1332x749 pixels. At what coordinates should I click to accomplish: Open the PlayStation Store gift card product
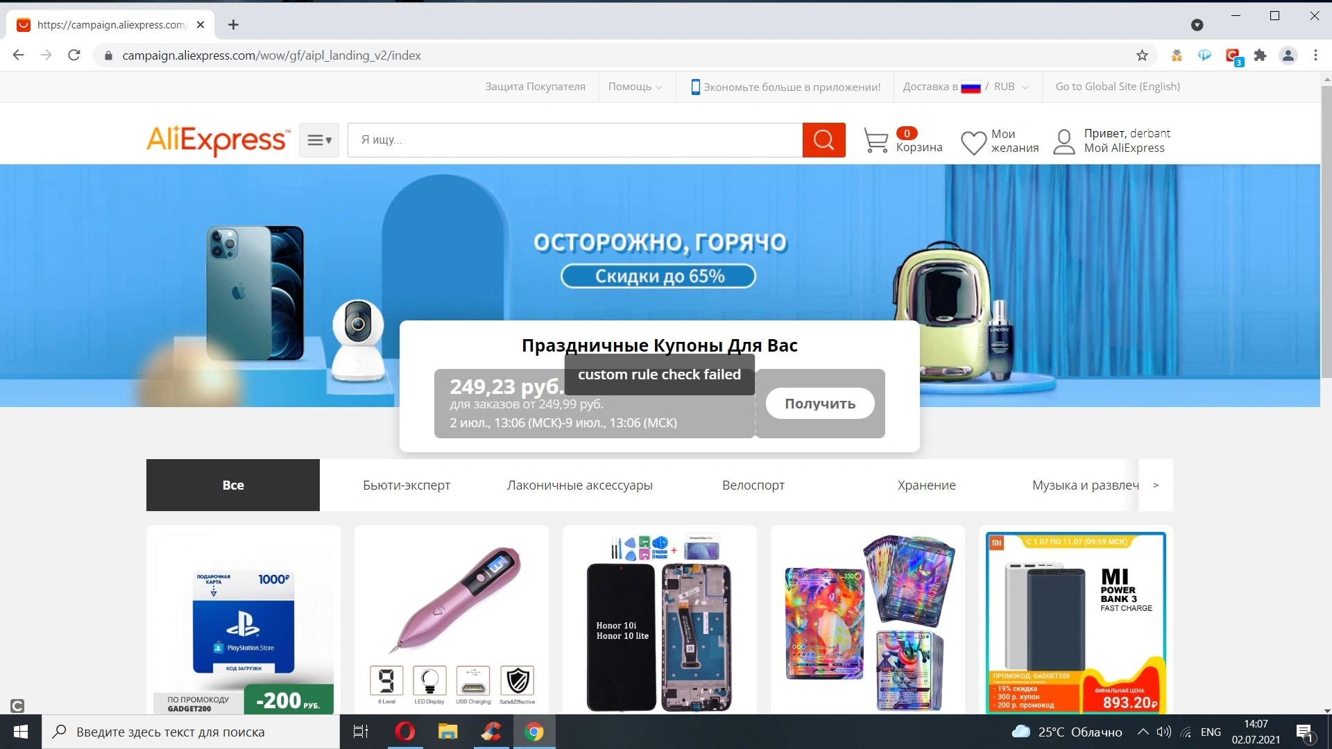point(244,620)
